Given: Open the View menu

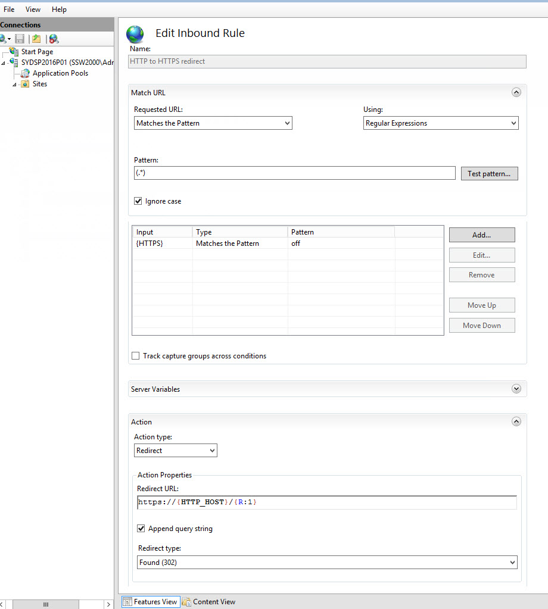Looking at the screenshot, I should click(33, 10).
